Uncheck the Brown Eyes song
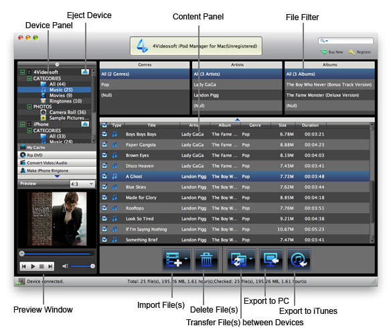Image resolution: width=391 pixels, height=332 pixels. click(104, 155)
